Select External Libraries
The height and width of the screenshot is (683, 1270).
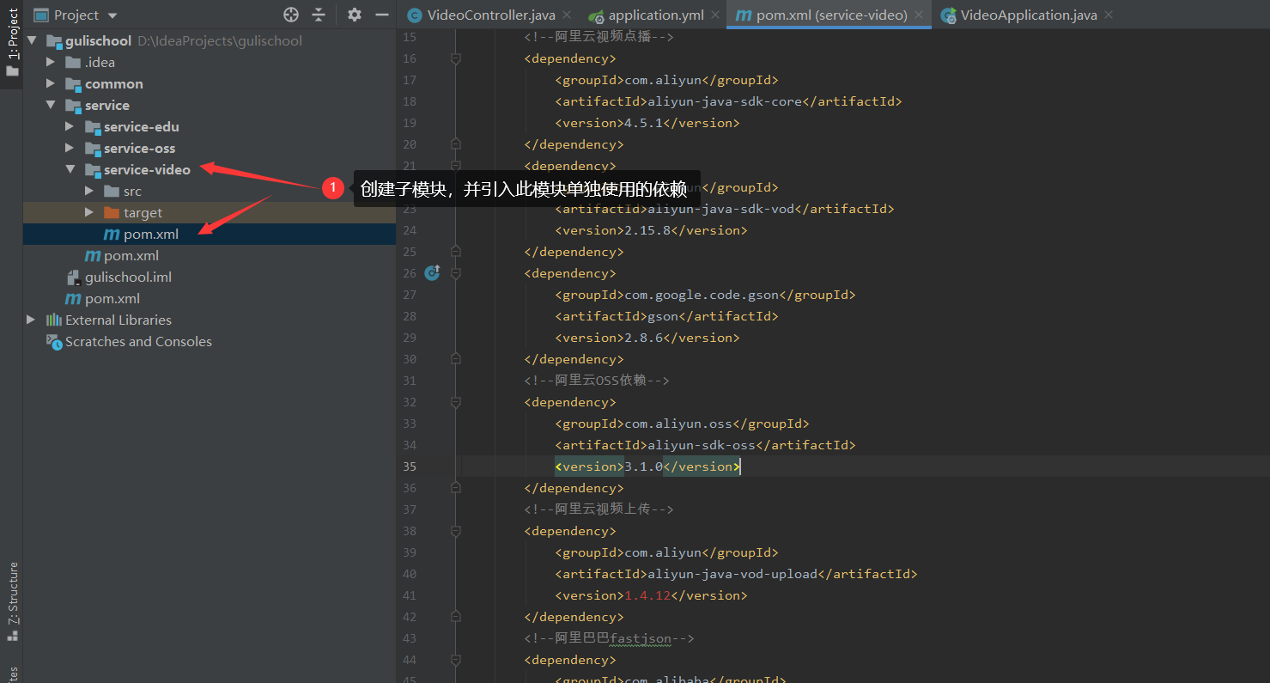[118, 320]
